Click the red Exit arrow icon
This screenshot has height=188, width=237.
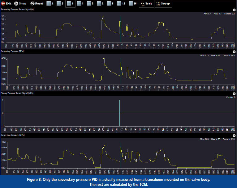click(x=3, y=3)
